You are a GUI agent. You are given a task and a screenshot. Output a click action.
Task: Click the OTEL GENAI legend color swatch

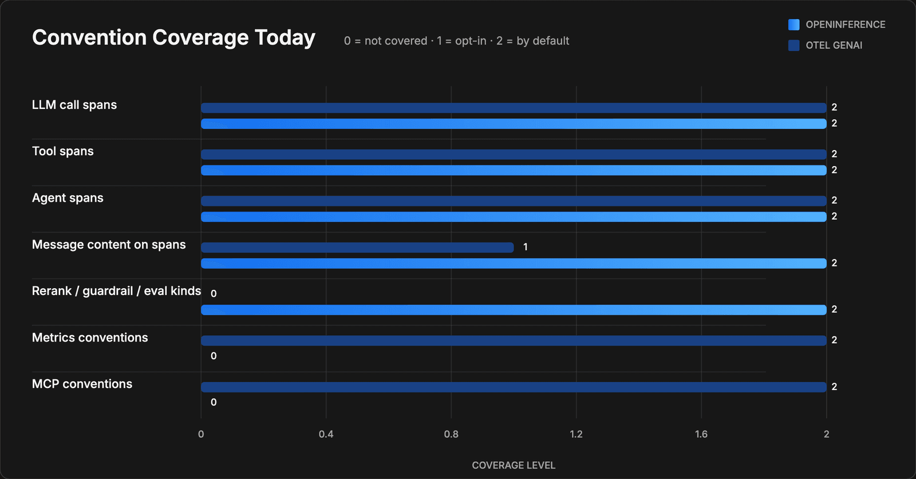tap(793, 45)
